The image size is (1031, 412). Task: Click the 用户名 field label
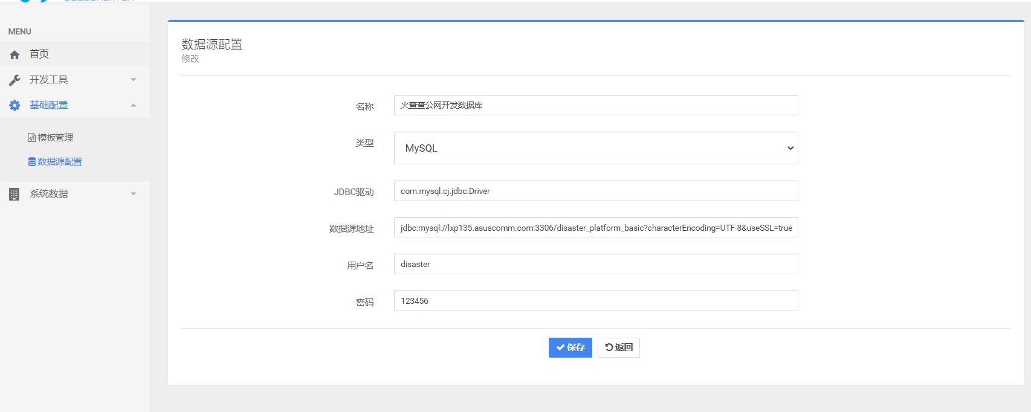tap(360, 266)
